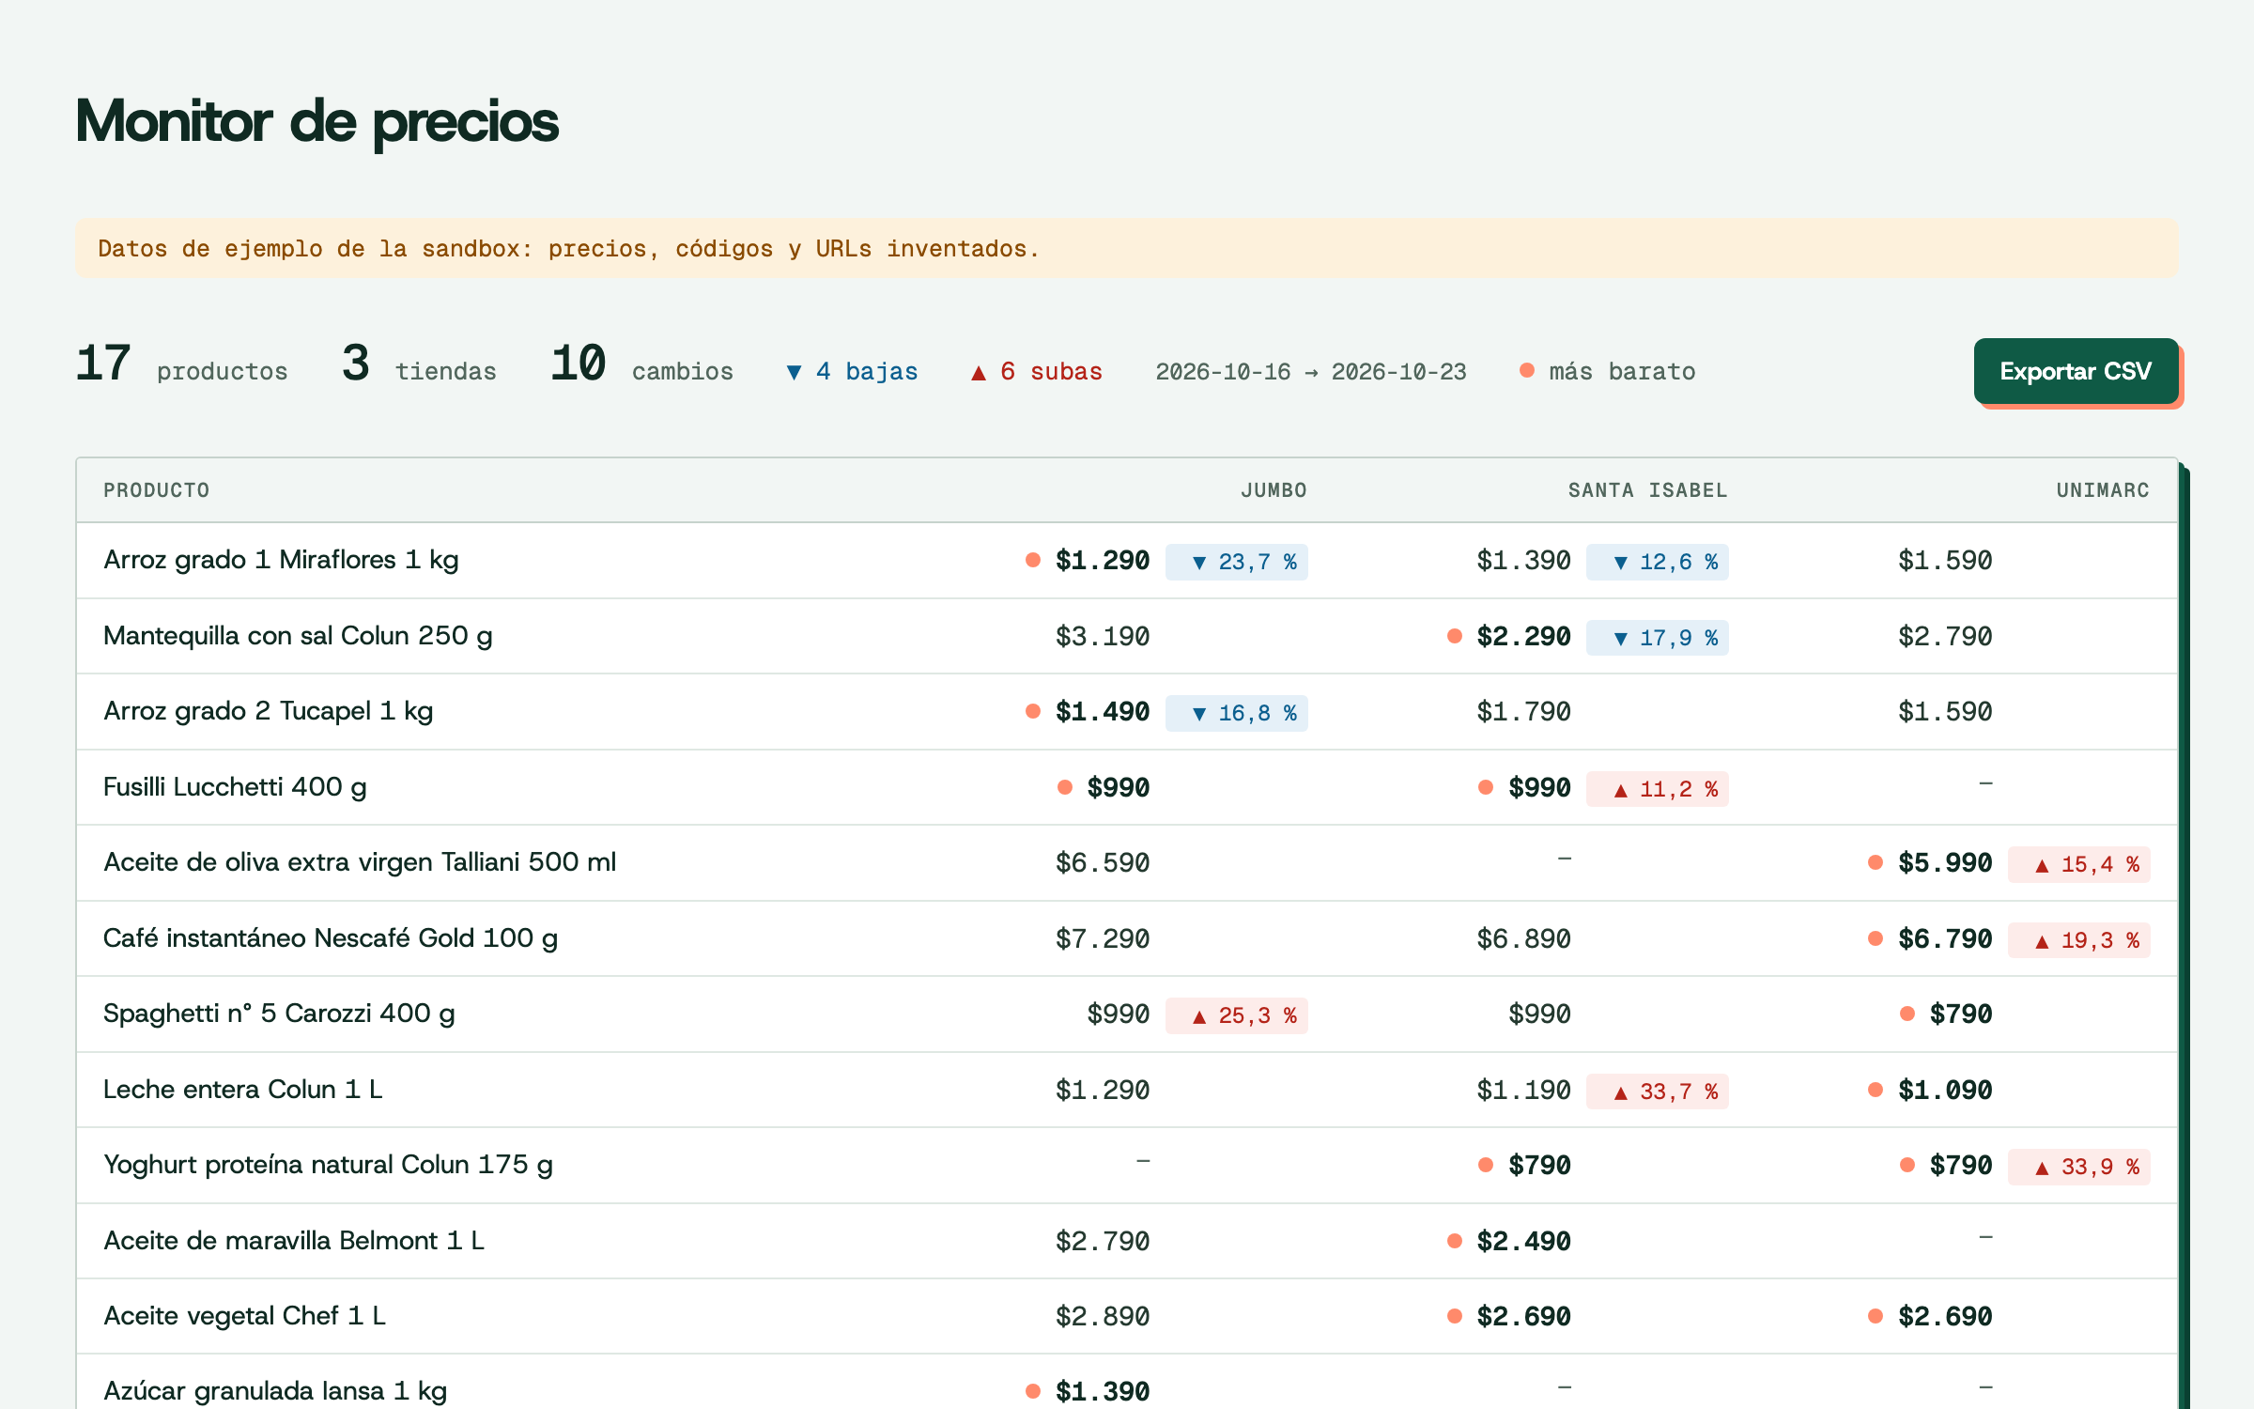Click the JUMBO column header
The width and height of the screenshot is (2254, 1409).
pos(1274,490)
